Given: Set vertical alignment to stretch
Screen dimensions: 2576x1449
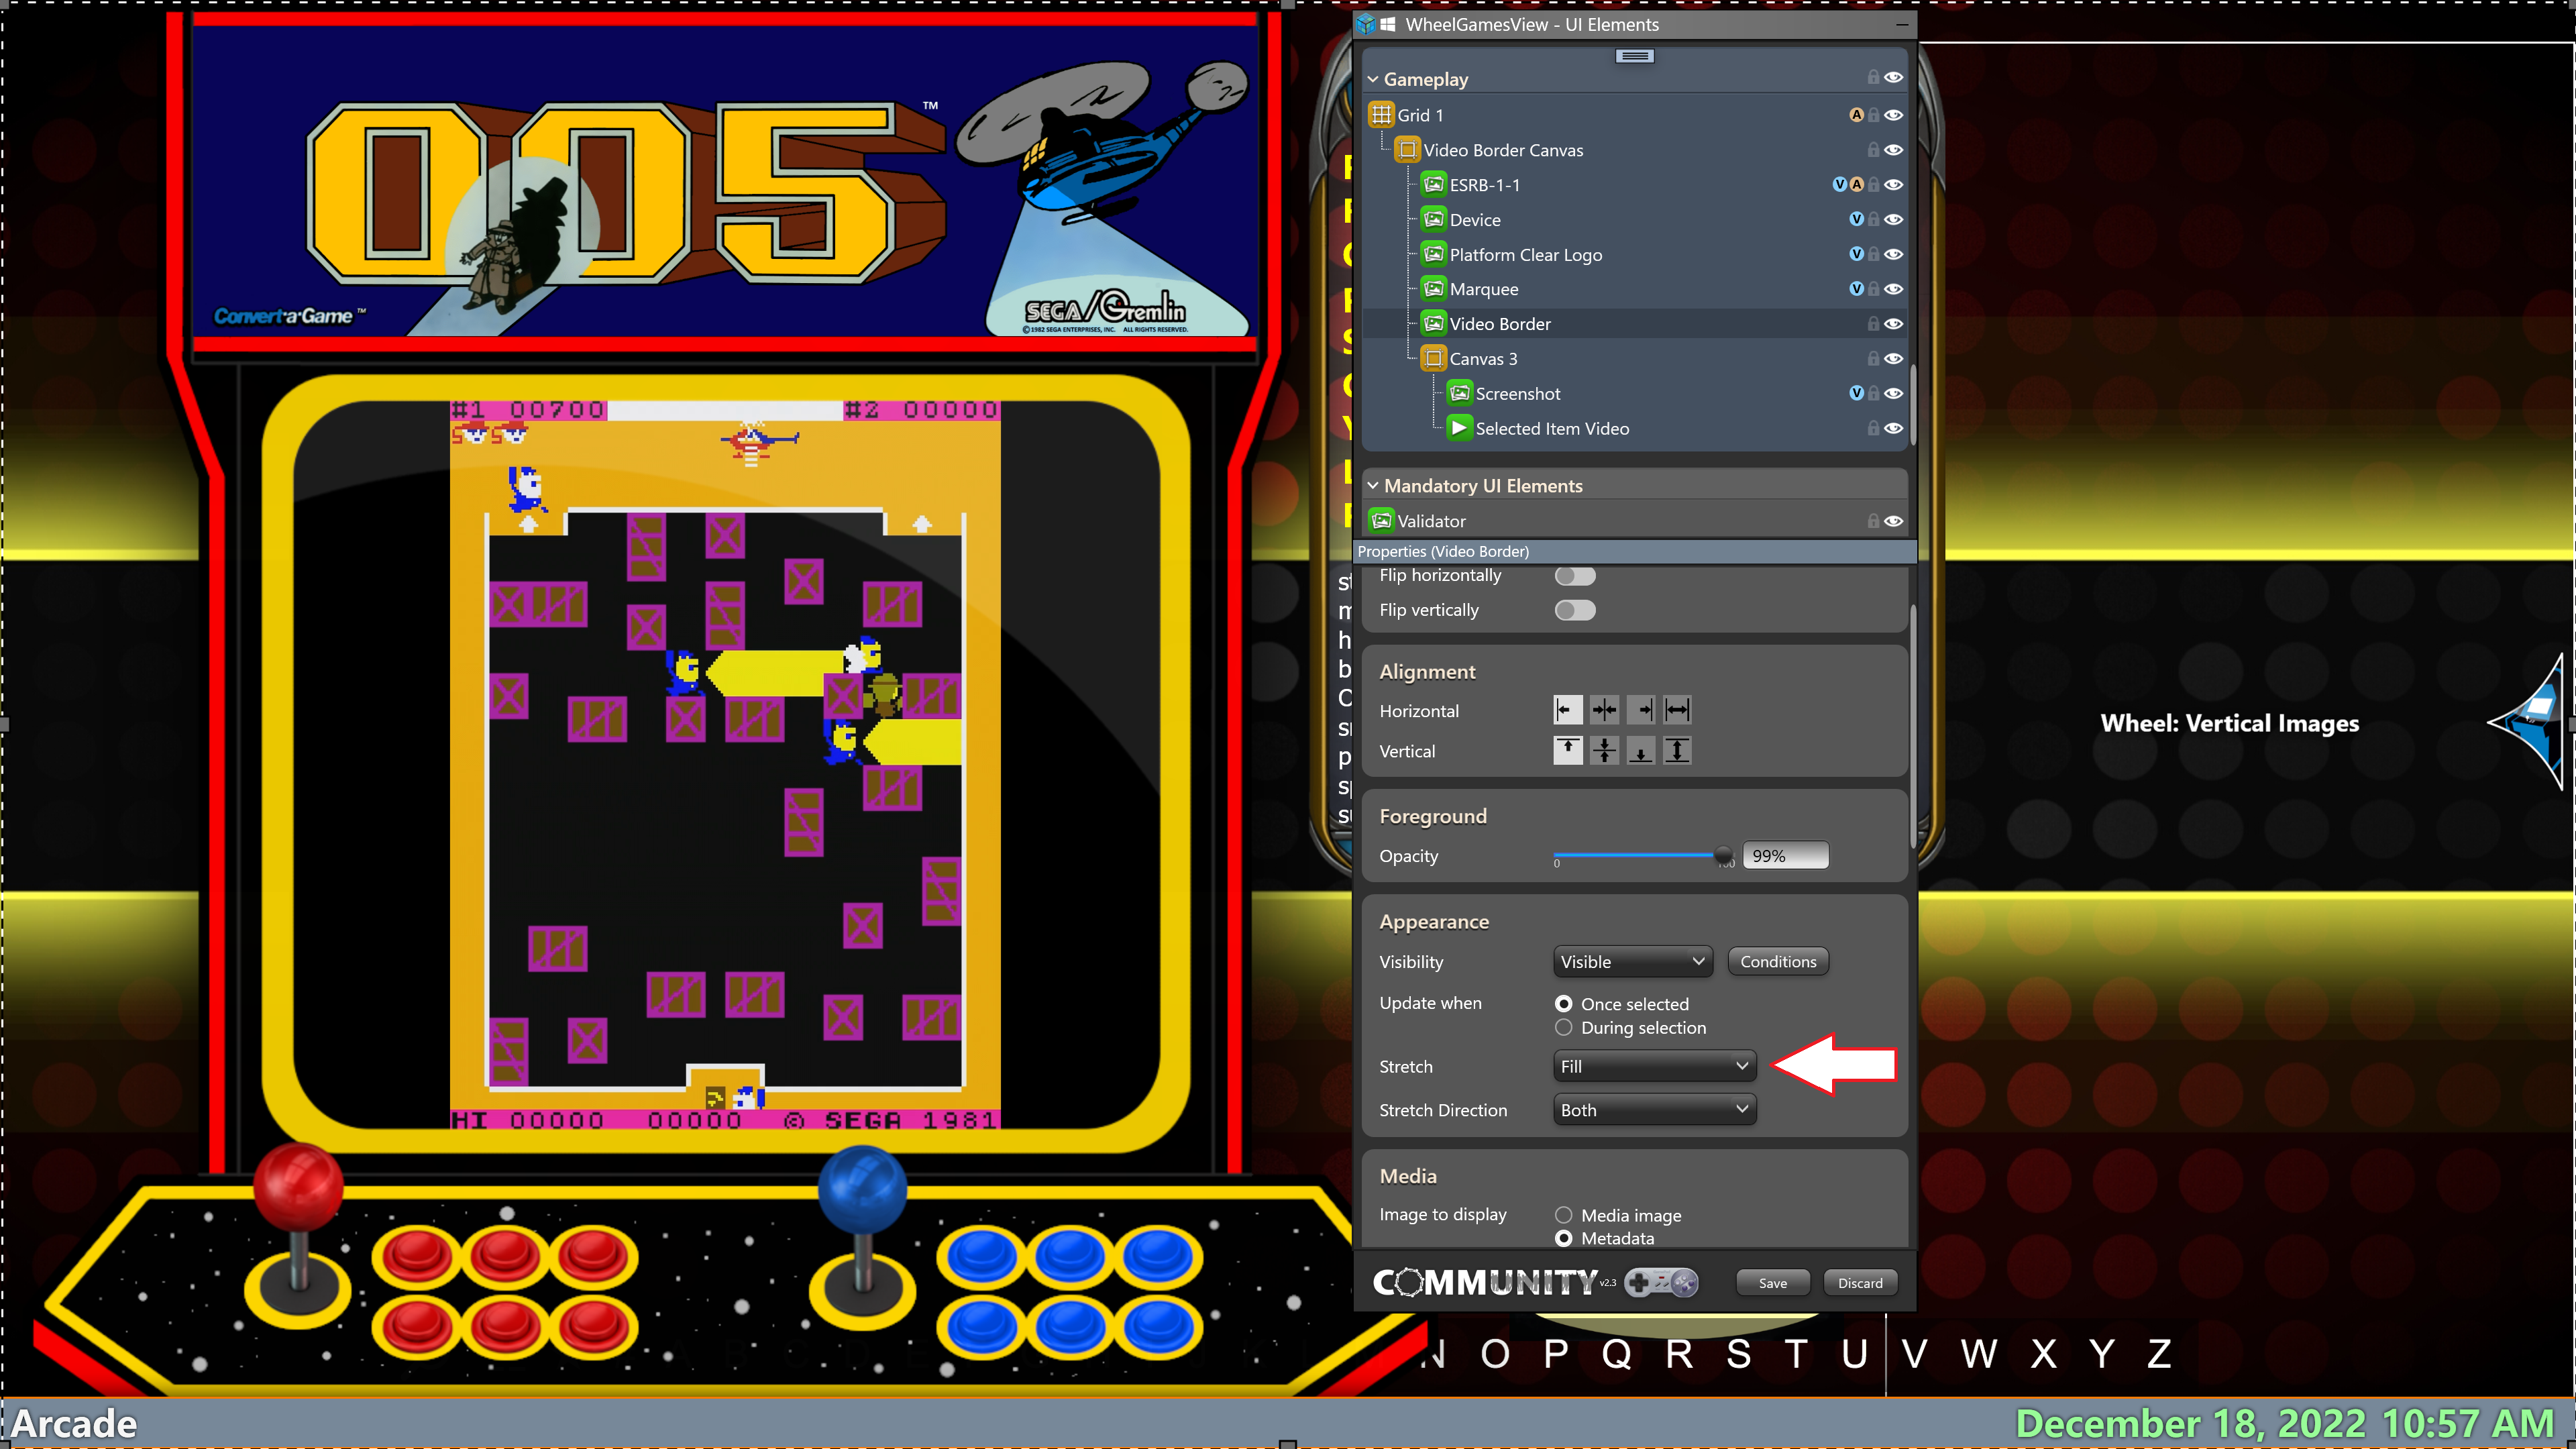Looking at the screenshot, I should [x=1677, y=750].
